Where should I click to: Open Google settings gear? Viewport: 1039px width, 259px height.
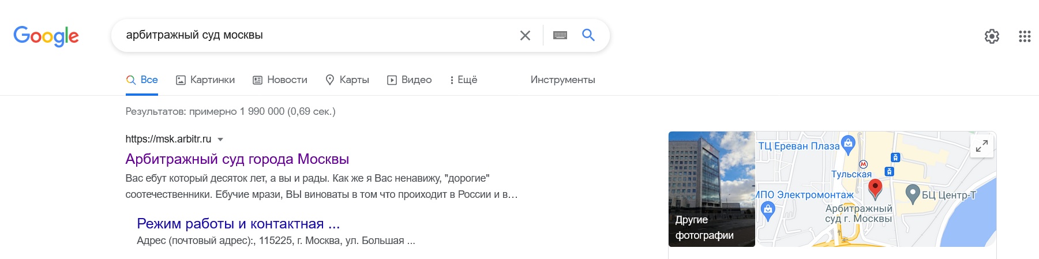click(x=992, y=36)
